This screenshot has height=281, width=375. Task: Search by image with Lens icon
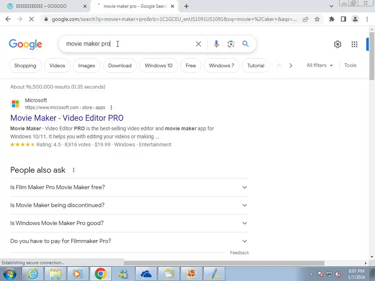click(231, 44)
